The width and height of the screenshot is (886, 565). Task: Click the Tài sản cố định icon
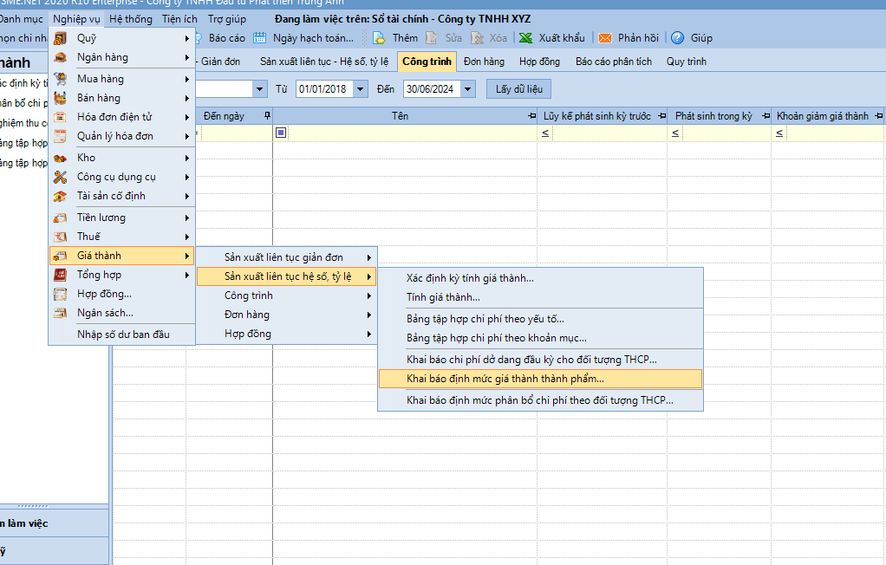(x=61, y=196)
